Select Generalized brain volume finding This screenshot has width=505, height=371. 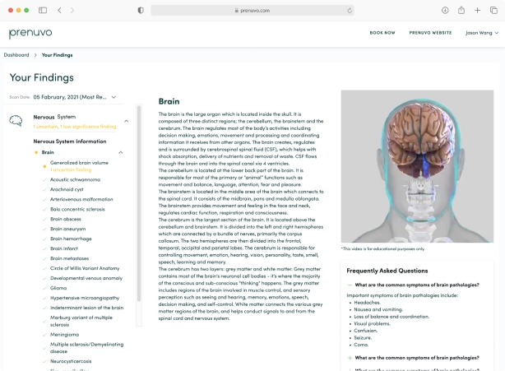[79, 163]
